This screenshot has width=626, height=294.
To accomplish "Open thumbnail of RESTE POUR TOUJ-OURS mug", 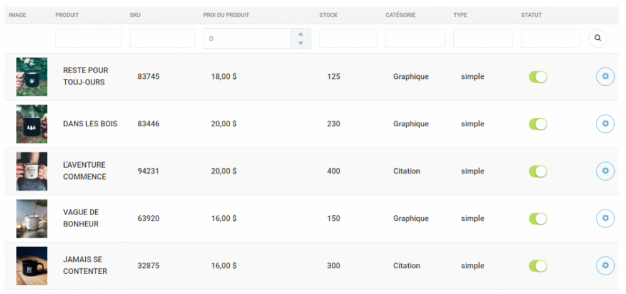I will pos(32,76).
